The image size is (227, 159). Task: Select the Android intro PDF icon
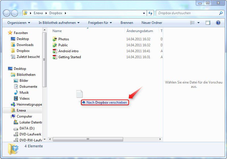point(55,51)
